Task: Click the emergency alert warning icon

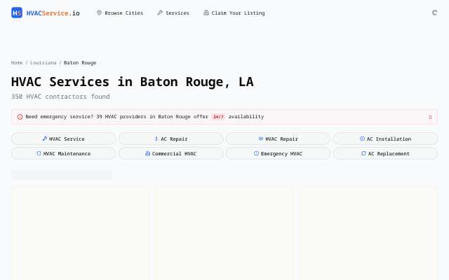Action: [20, 117]
